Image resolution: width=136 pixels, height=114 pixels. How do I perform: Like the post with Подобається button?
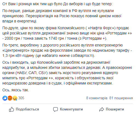(24, 109)
